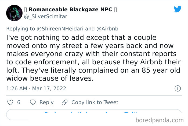Select Copy link to Tweet
188x126 pixels.
(x=95, y=103)
